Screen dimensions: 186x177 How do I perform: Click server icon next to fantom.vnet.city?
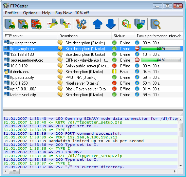point(7,94)
